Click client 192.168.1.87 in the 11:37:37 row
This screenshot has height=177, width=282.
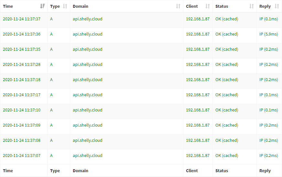[198, 19]
